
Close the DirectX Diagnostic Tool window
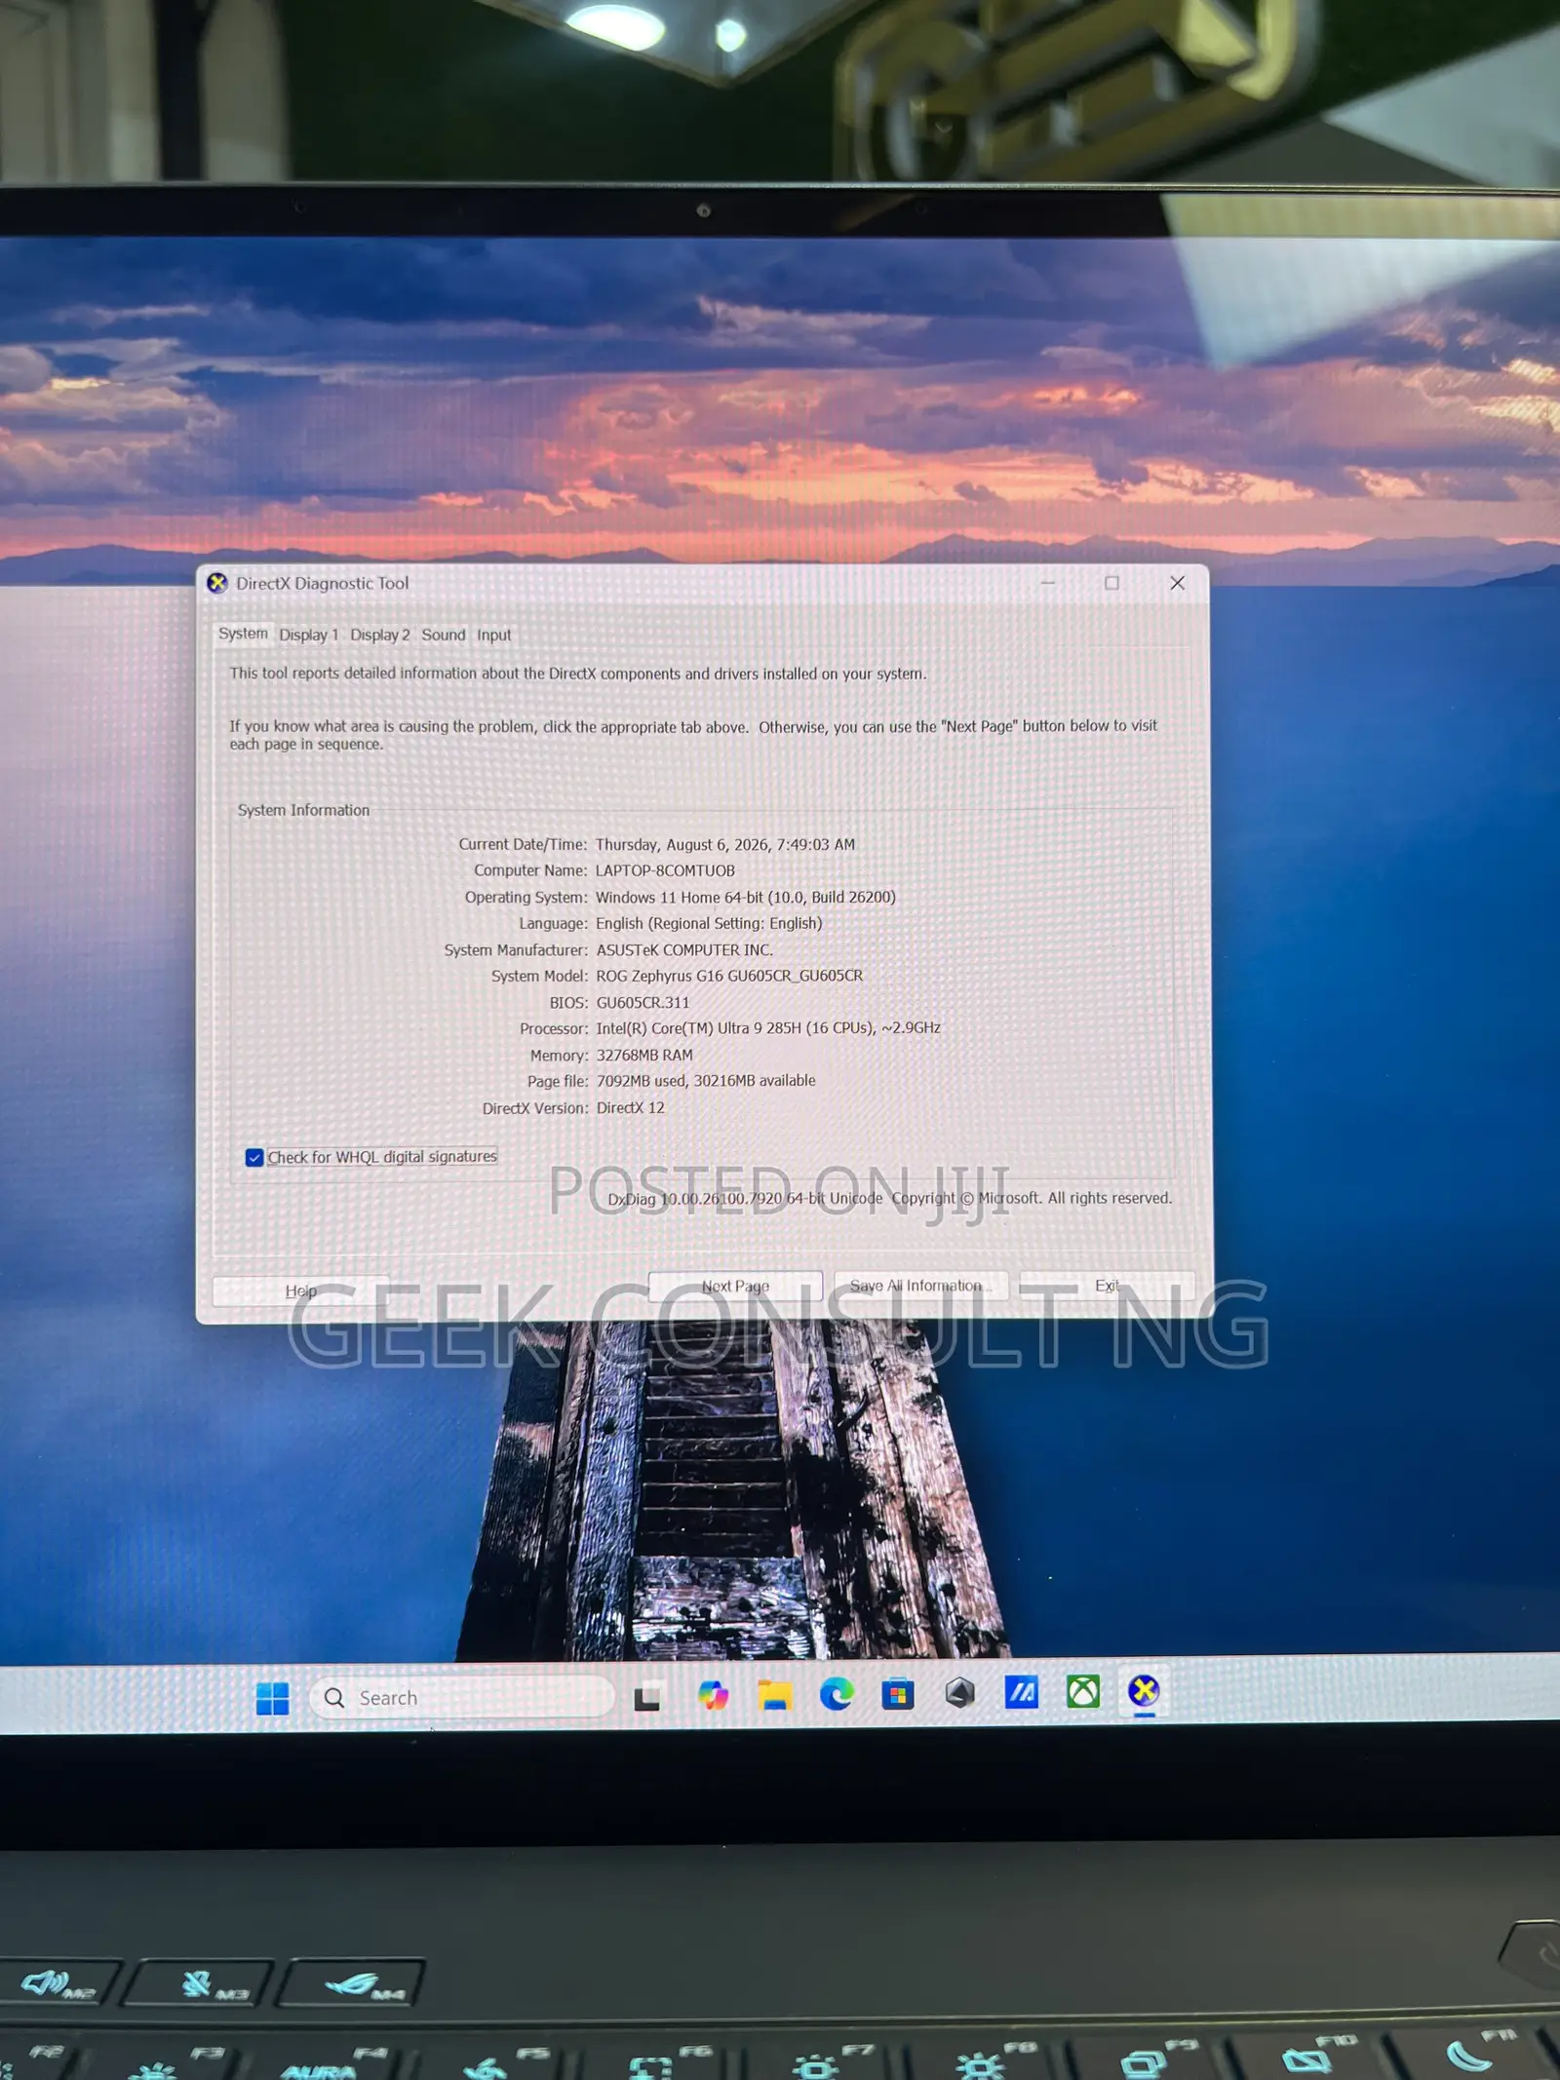coord(1178,583)
